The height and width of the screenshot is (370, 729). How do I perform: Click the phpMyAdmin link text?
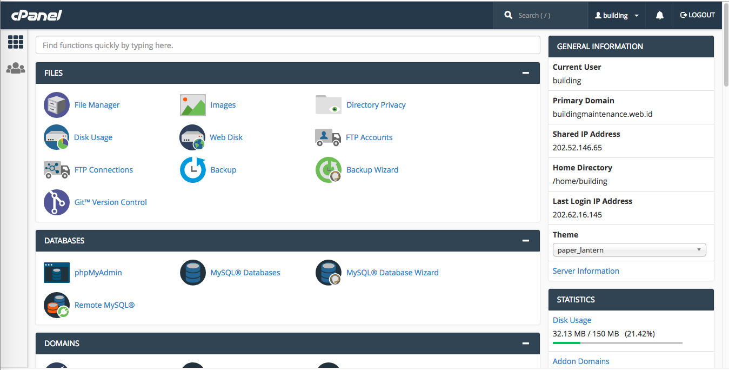pos(98,273)
